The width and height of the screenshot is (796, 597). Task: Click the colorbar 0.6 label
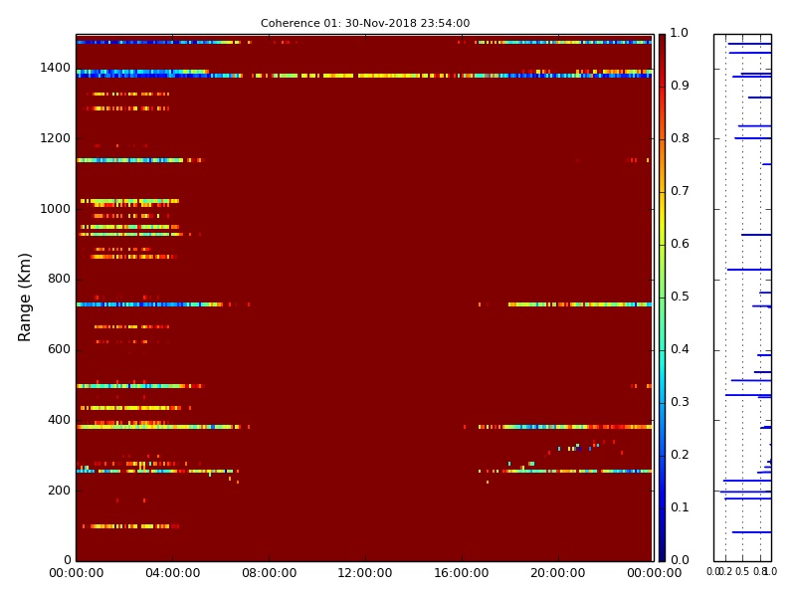click(680, 244)
